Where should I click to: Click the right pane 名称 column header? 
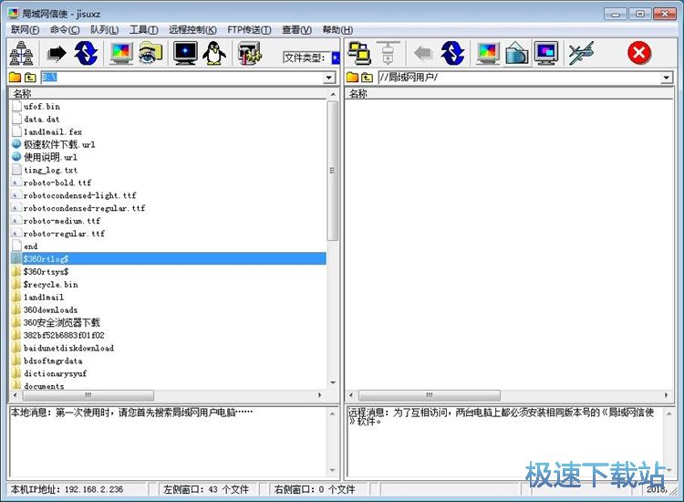point(509,93)
